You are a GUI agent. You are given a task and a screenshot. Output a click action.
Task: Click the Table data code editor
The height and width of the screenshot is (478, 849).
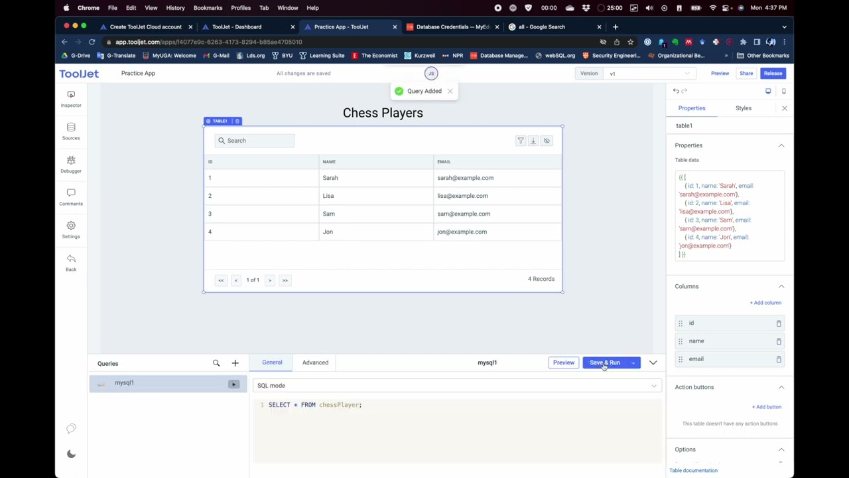[x=730, y=216]
